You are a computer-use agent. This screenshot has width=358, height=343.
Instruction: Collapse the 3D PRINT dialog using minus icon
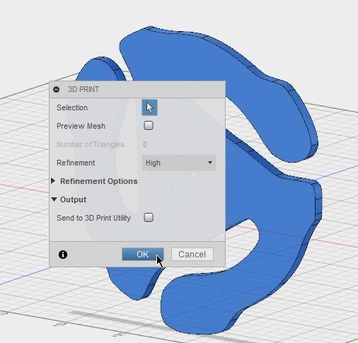coord(57,89)
